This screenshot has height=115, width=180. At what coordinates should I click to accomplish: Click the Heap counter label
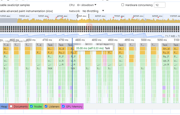point(4,106)
